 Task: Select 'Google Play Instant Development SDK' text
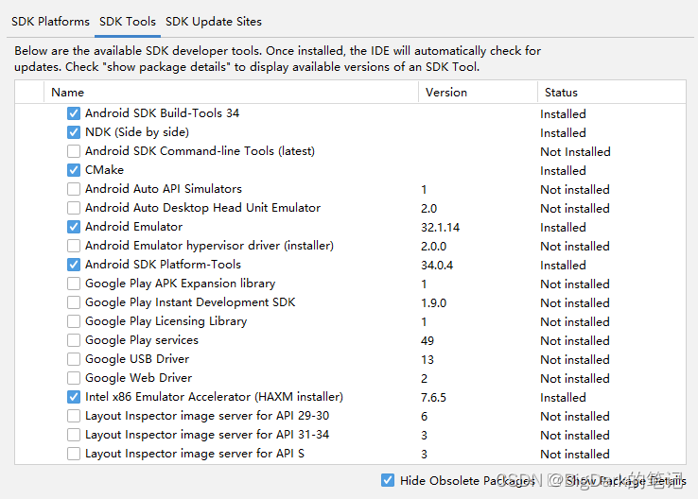click(190, 302)
